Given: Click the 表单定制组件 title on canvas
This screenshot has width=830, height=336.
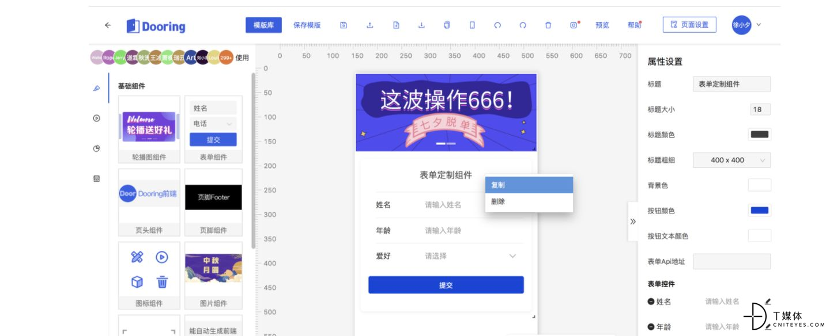Looking at the screenshot, I should (446, 175).
